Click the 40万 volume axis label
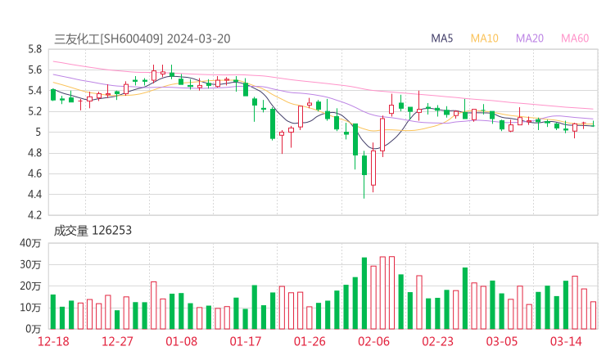Viewport: 606px width, 360px height. tap(30, 243)
